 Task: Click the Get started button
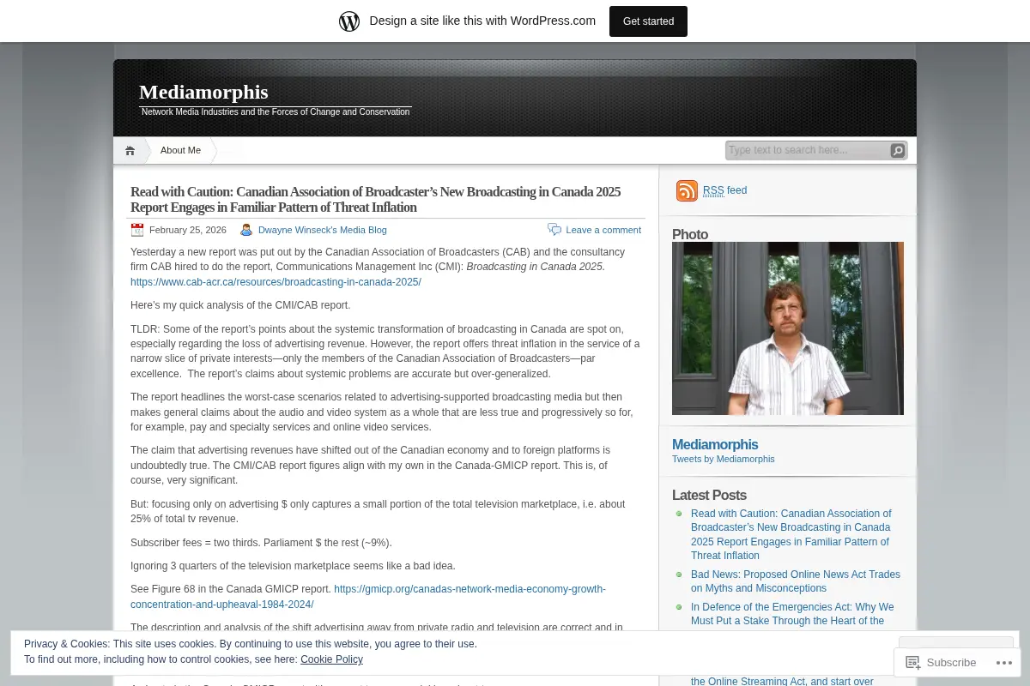click(648, 21)
